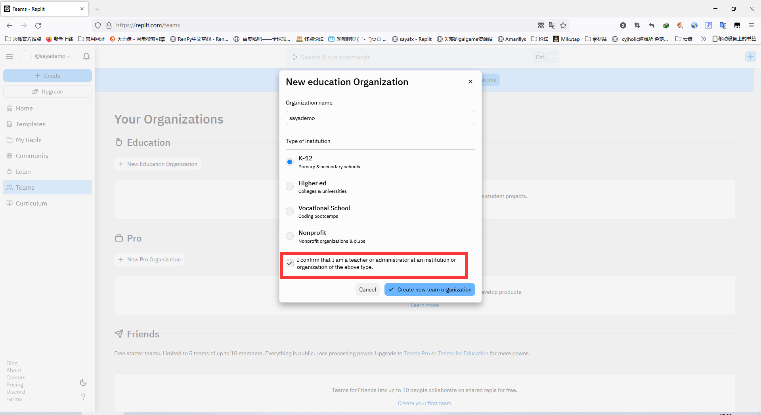
Task: Open the notifications bell
Action: (86, 57)
